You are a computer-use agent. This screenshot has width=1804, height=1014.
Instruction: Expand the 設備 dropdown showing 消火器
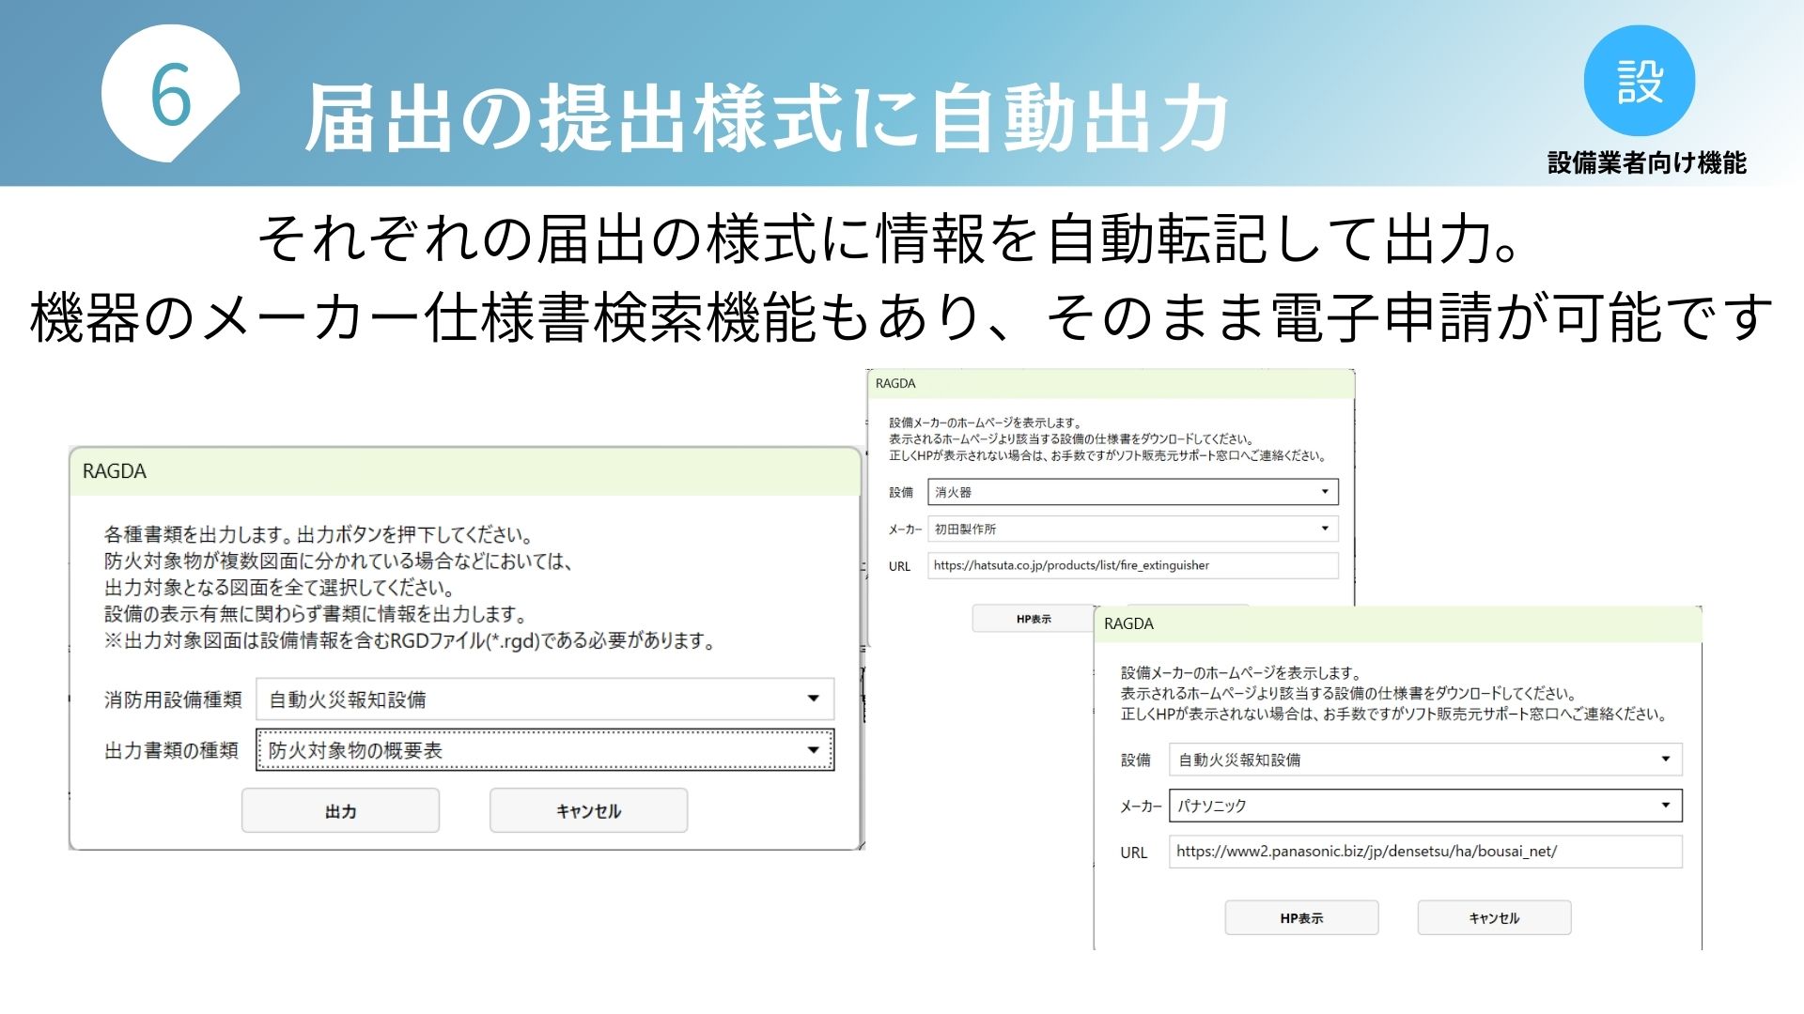(1132, 492)
